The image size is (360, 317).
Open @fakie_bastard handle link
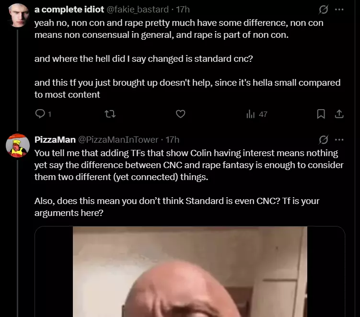pyautogui.click(x=138, y=10)
